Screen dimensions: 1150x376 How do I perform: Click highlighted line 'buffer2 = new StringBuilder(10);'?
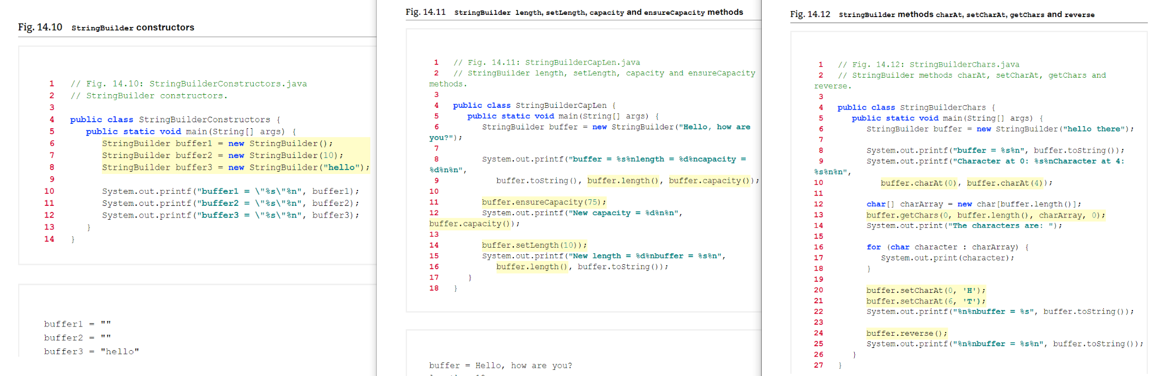coord(223,156)
